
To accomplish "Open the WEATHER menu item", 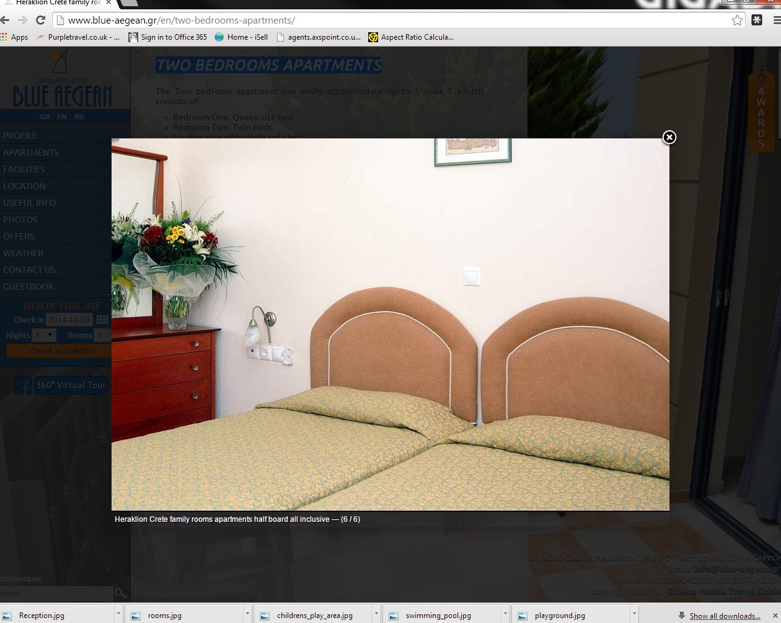I will (x=24, y=253).
